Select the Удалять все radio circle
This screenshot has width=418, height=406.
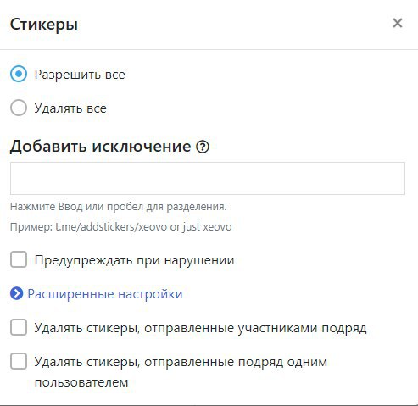click(19, 108)
